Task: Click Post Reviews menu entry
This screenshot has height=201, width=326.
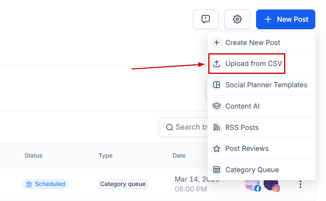Action: pyautogui.click(x=247, y=148)
